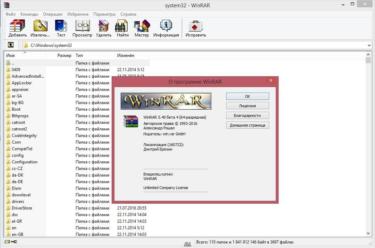This screenshot has width=375, height=248.
Task: Select the 0409 folder icon
Action: 8,70
